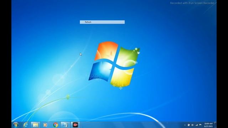Show hidden tray icons arrow
Image resolution: width=228 pixels, height=128 pixels.
(185, 125)
